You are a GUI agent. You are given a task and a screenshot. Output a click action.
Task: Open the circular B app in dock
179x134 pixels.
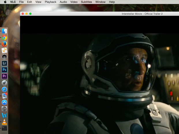pos(4,57)
